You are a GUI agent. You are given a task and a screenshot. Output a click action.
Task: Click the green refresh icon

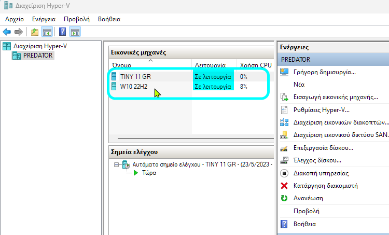(284, 198)
